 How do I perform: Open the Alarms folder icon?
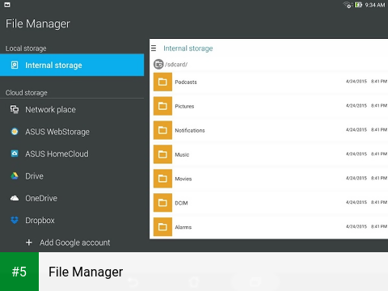162,227
